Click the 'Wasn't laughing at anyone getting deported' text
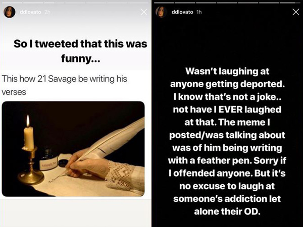This screenshot has height=227, width=303. pyautogui.click(x=227, y=77)
